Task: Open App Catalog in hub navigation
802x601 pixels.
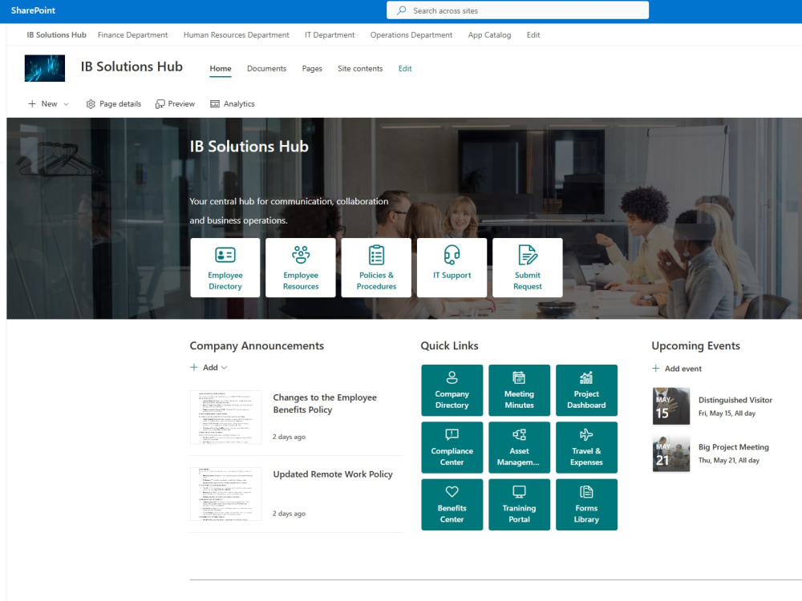Action: [x=489, y=34]
